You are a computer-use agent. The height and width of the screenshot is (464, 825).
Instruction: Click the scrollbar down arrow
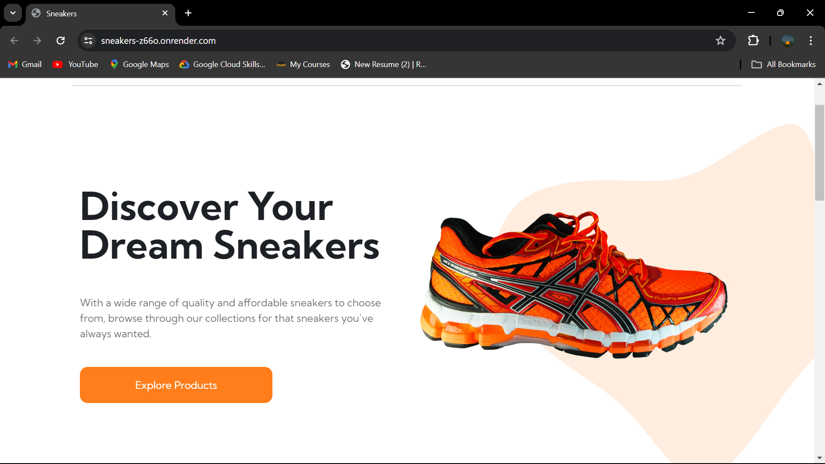pos(819,458)
